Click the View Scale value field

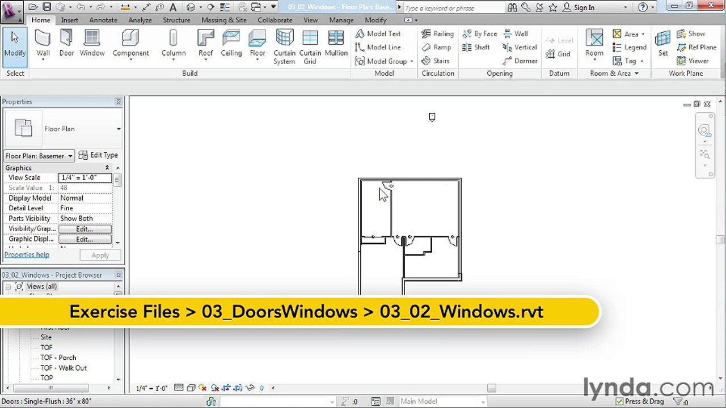(x=85, y=178)
